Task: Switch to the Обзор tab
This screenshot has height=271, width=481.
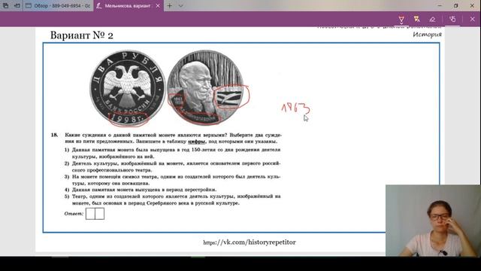Action: [58, 6]
